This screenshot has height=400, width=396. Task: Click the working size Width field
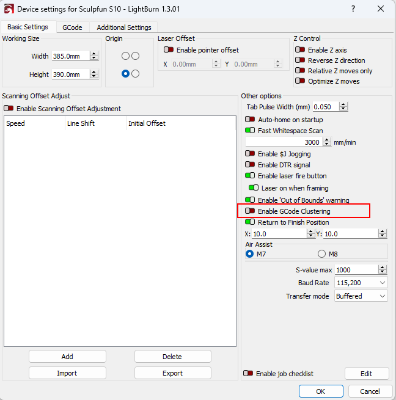click(70, 56)
